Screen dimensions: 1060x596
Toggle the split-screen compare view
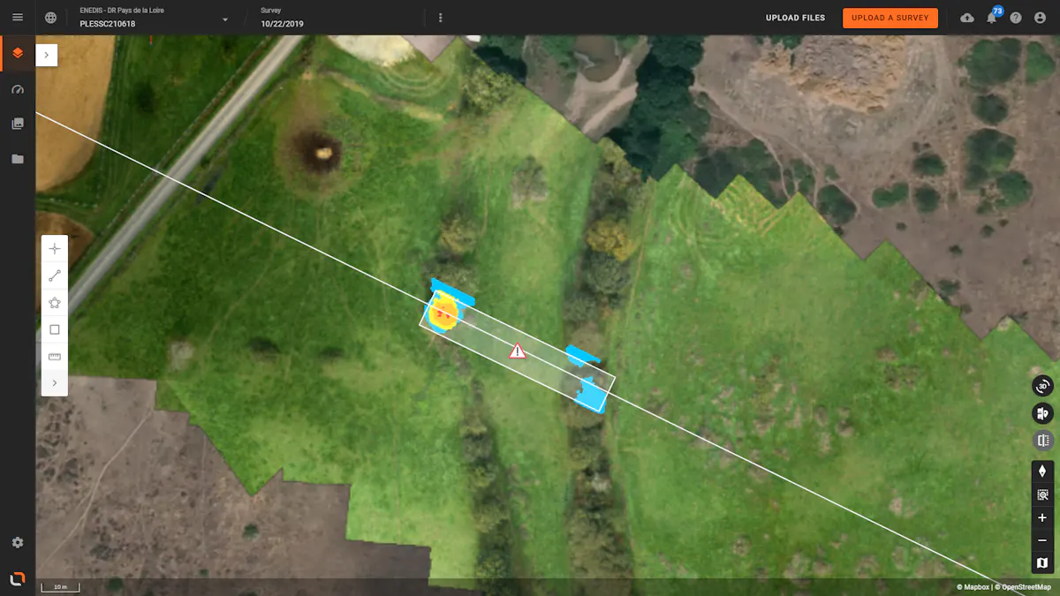[x=1042, y=441]
